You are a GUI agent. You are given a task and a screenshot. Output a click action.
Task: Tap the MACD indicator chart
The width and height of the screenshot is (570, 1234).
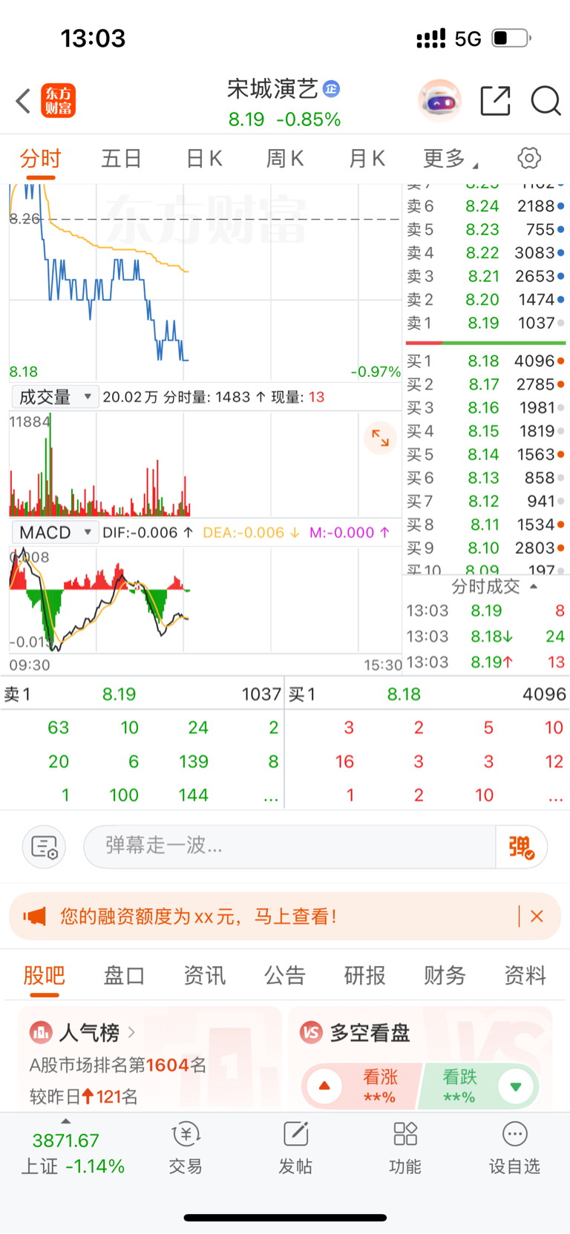pos(205,599)
